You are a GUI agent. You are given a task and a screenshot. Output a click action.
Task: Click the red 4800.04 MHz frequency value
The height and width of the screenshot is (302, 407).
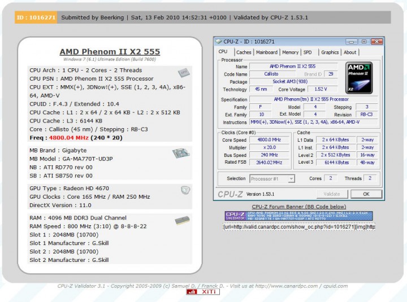pos(69,138)
